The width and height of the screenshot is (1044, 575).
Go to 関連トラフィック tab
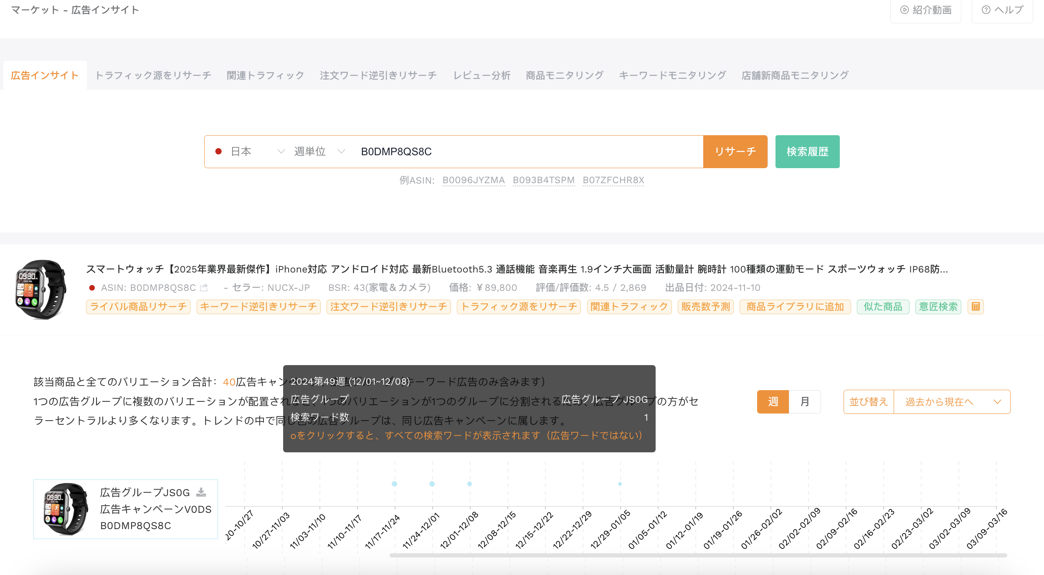pos(266,76)
